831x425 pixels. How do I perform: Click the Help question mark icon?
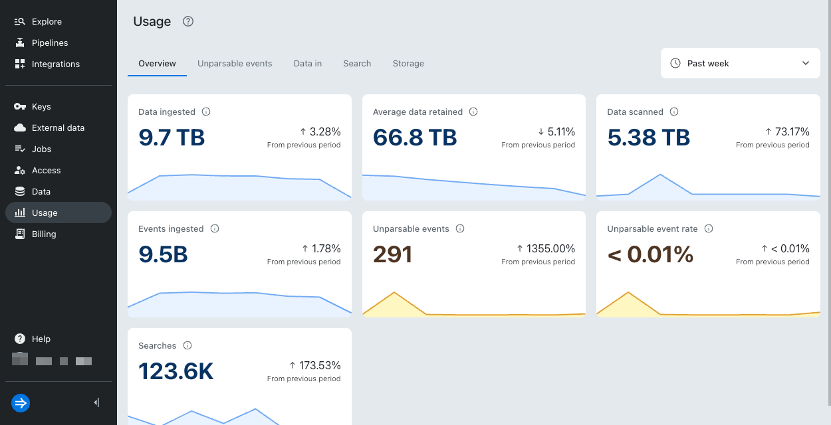point(20,339)
